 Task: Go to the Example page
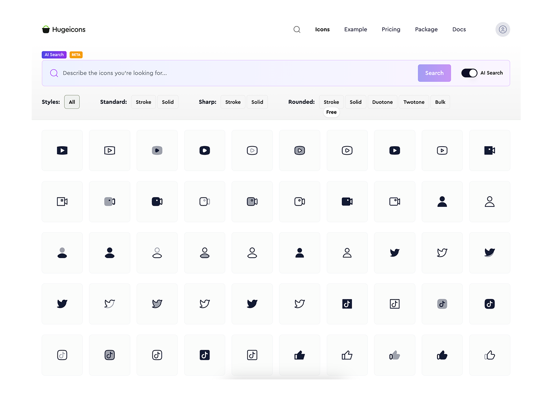[x=356, y=29]
